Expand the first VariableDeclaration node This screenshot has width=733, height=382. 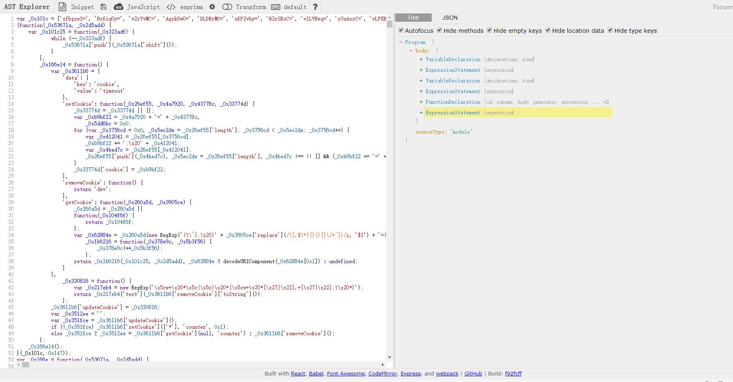pos(421,59)
